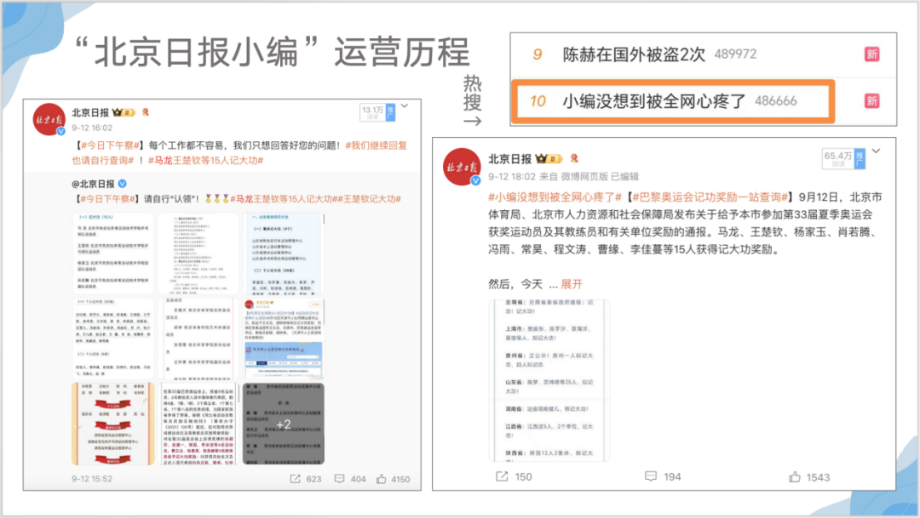This screenshot has height=518, width=920.
Task: Click the slide title “北京日报小编”运营历程
Action: tap(273, 52)
